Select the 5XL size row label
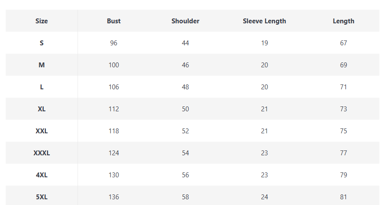 pyautogui.click(x=42, y=197)
